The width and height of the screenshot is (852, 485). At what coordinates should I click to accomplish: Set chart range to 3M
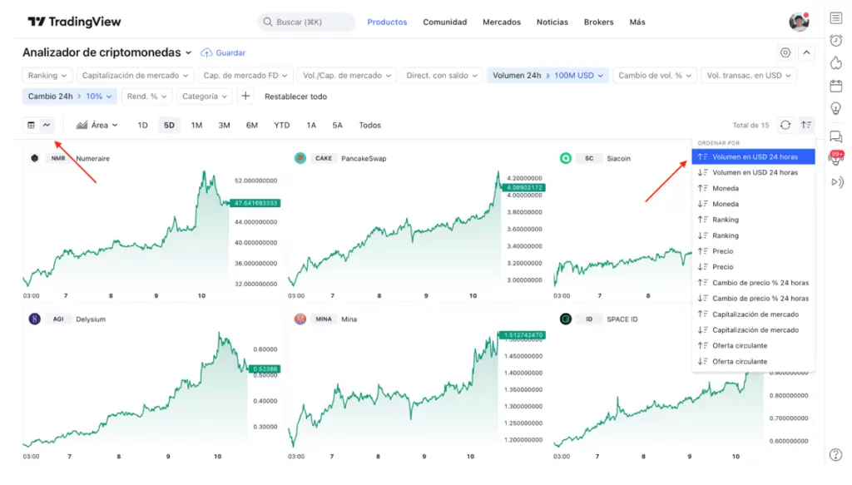224,125
